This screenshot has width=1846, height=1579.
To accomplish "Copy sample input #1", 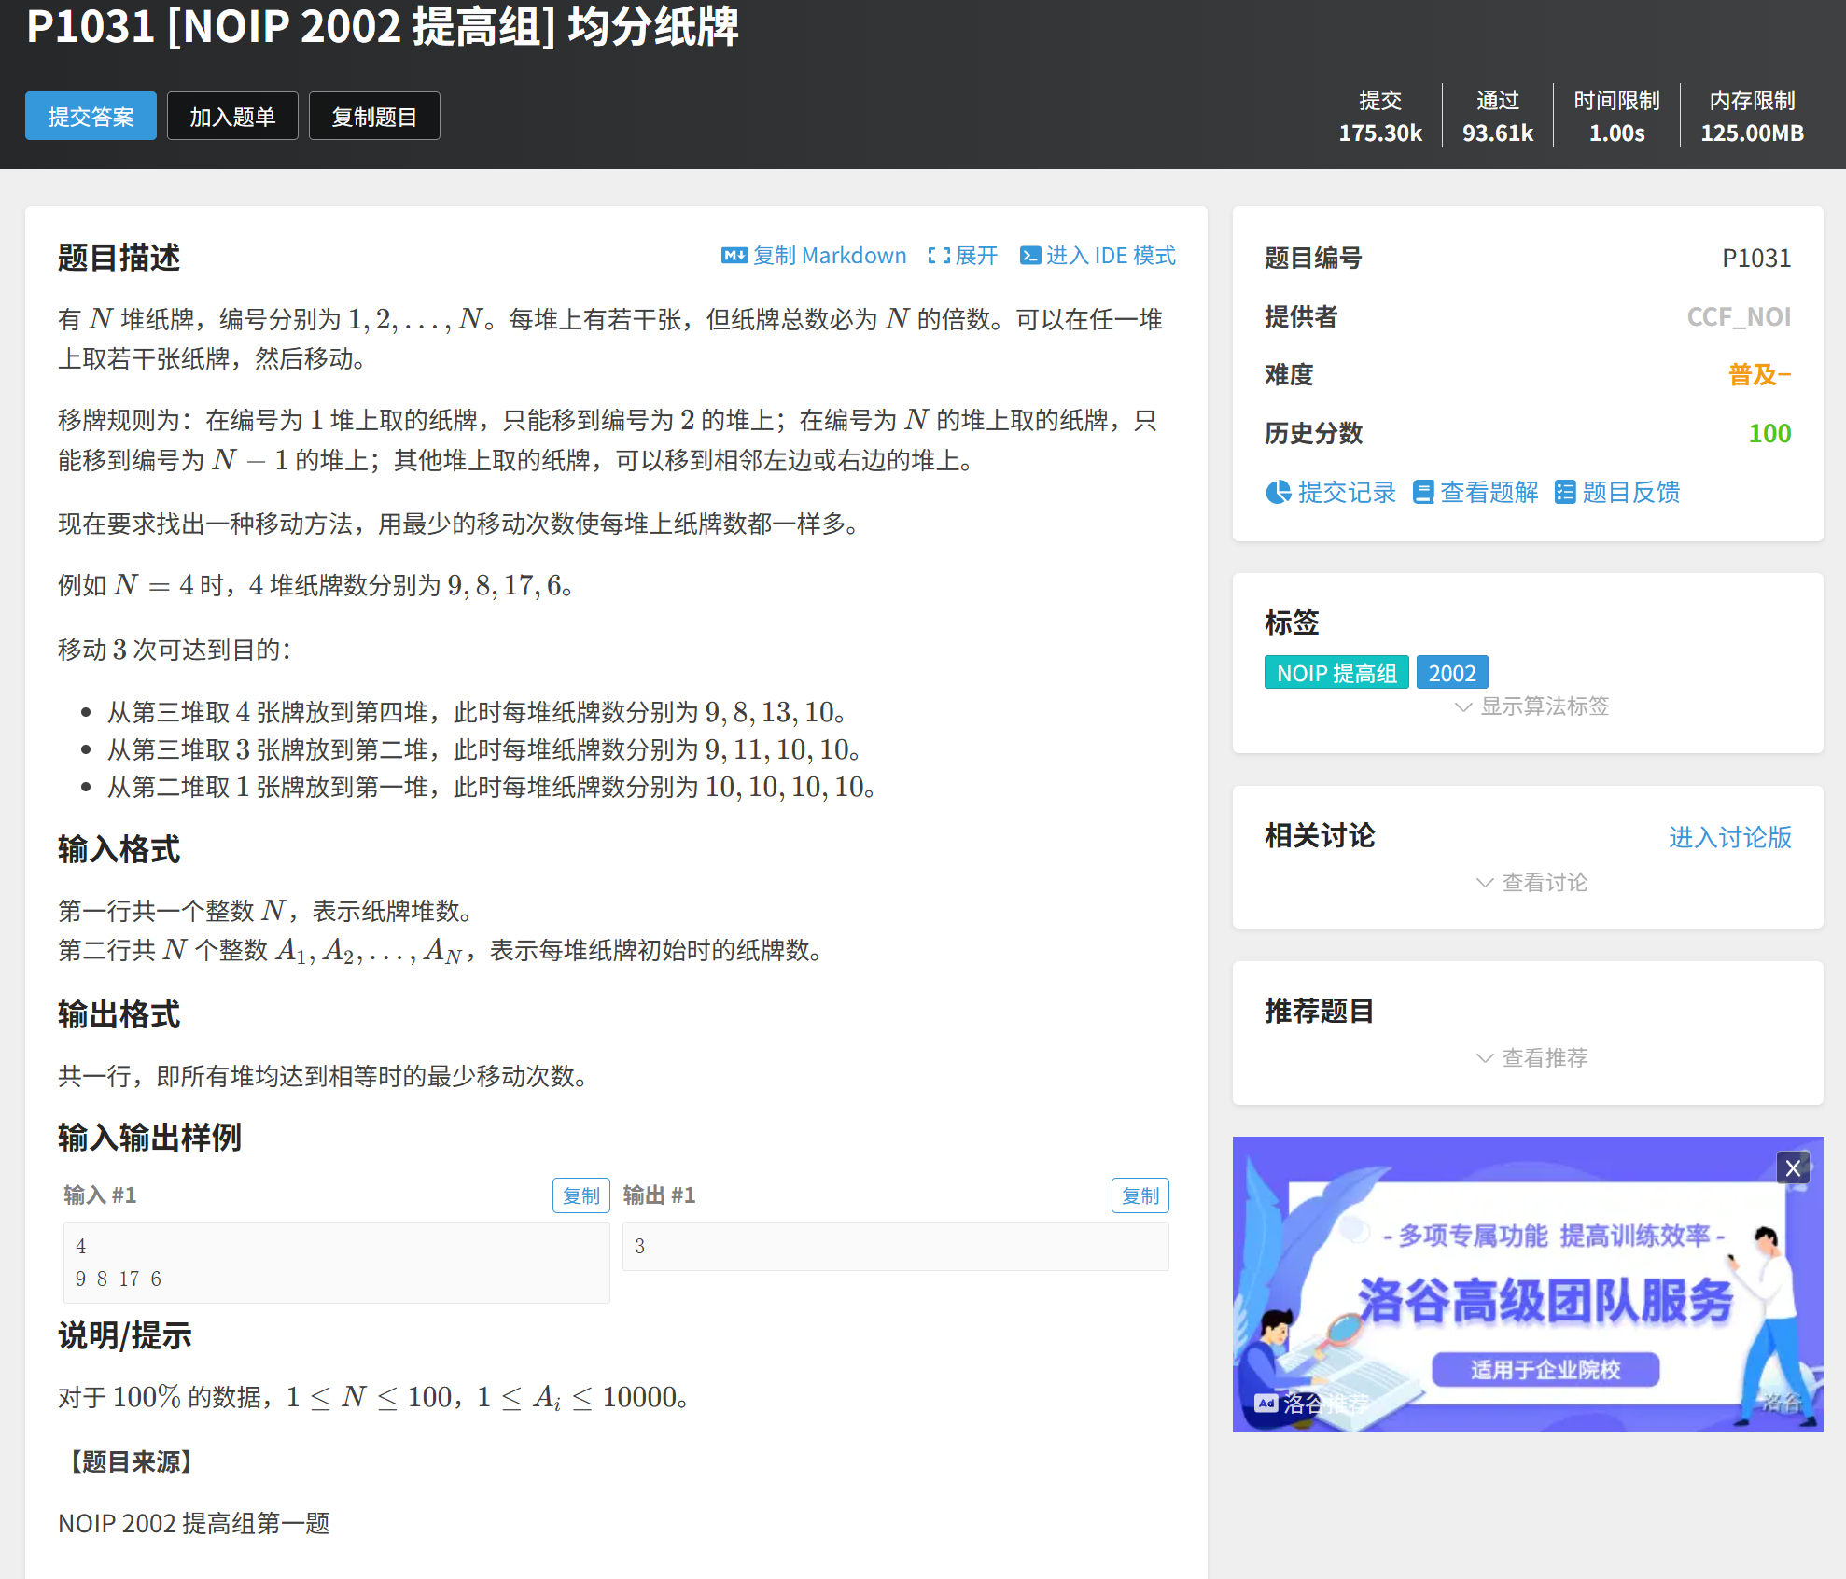I will click(x=580, y=1195).
